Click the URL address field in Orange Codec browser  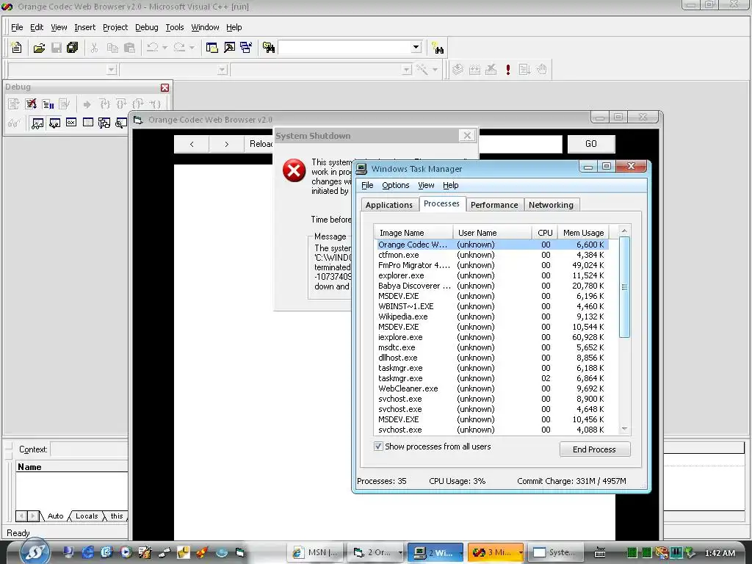pos(520,144)
